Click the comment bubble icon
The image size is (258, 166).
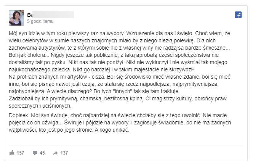[x=35, y=153]
